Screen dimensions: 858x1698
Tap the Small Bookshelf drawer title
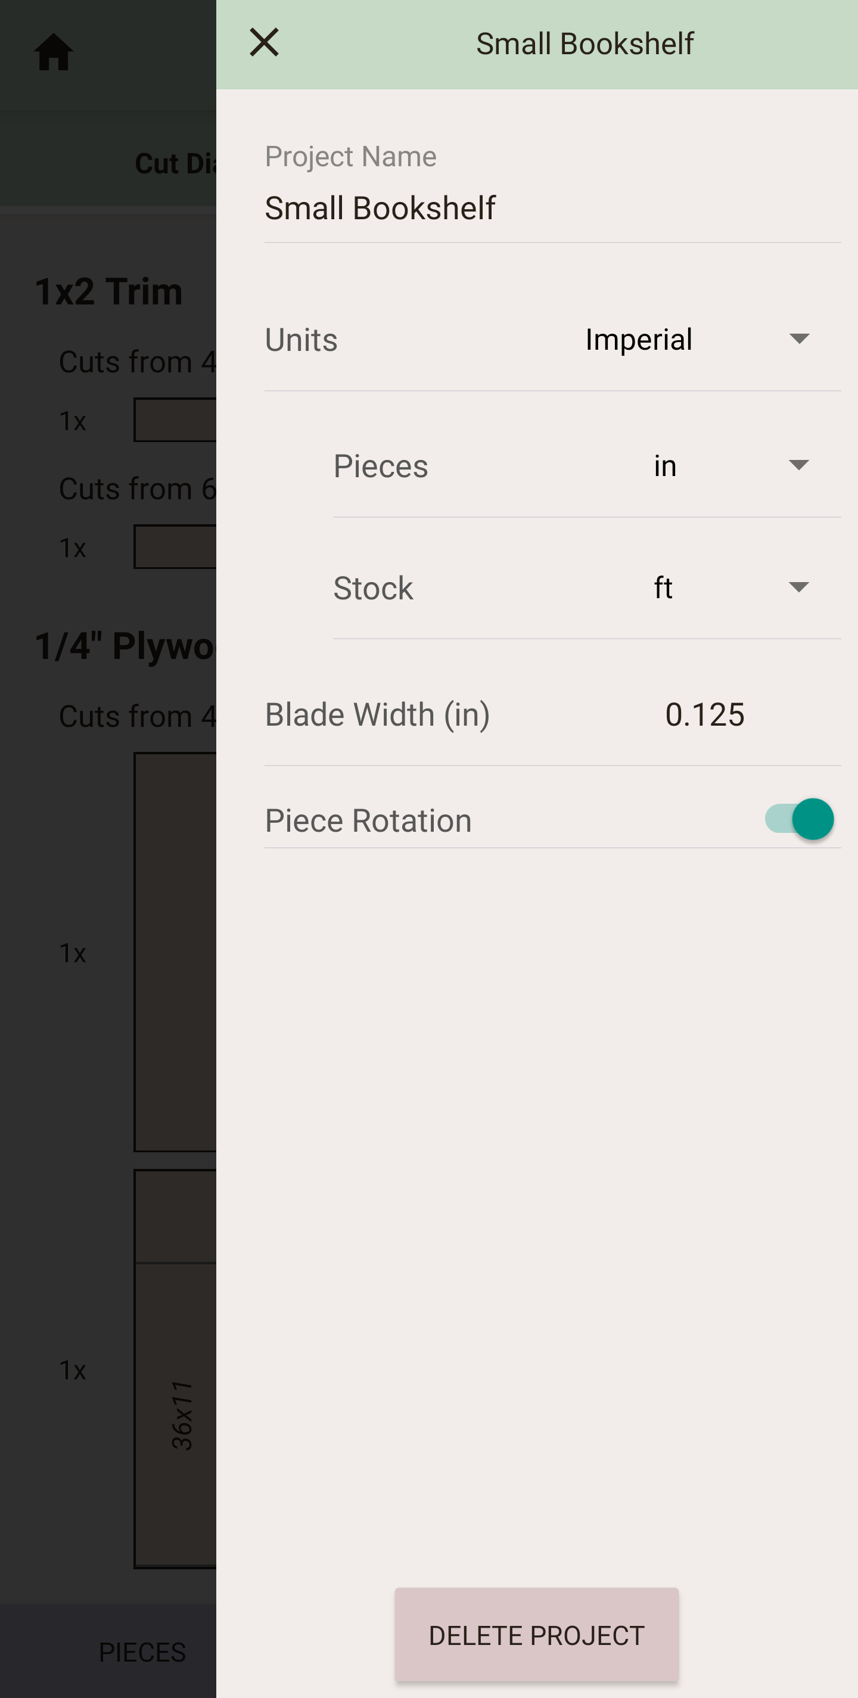(585, 44)
